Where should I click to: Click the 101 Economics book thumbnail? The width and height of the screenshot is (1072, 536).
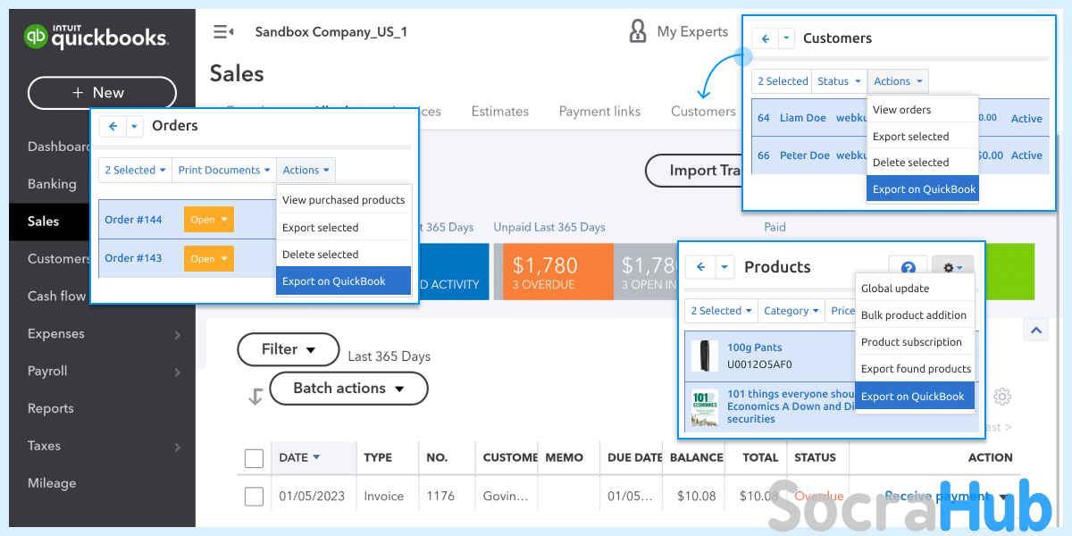coord(705,406)
